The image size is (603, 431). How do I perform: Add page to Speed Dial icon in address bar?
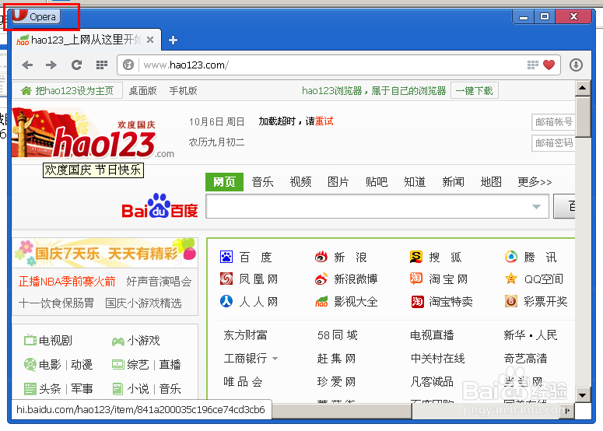pyautogui.click(x=533, y=65)
